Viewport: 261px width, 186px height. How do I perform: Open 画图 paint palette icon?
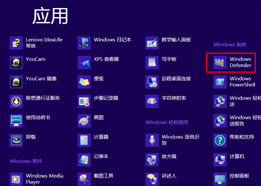click(x=84, y=121)
